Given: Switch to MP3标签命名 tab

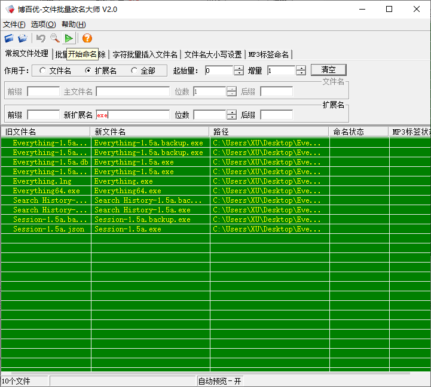Looking at the screenshot, I should 268,54.
